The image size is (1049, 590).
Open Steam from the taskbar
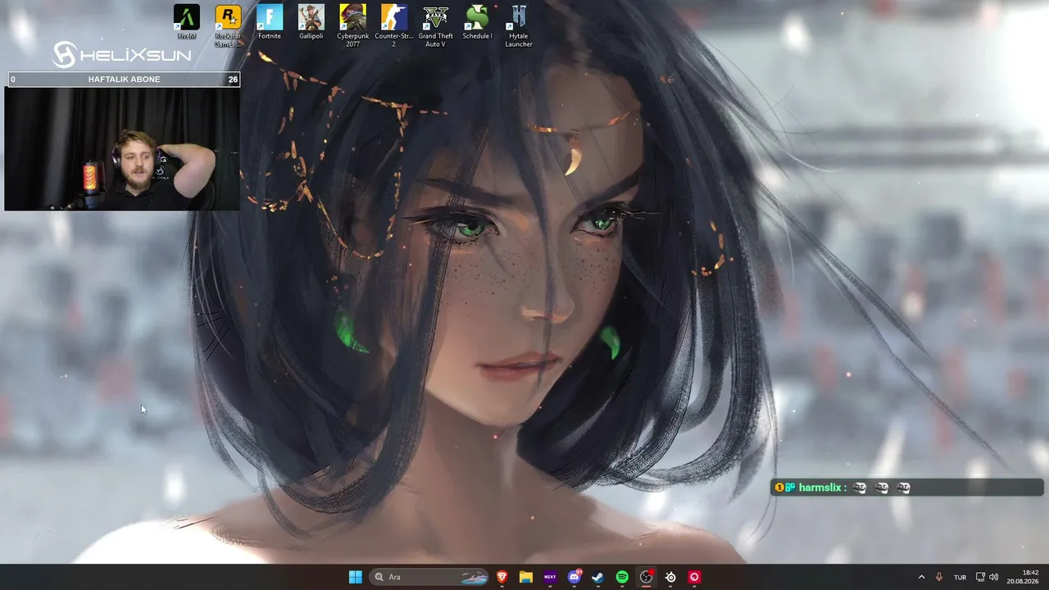tap(598, 577)
